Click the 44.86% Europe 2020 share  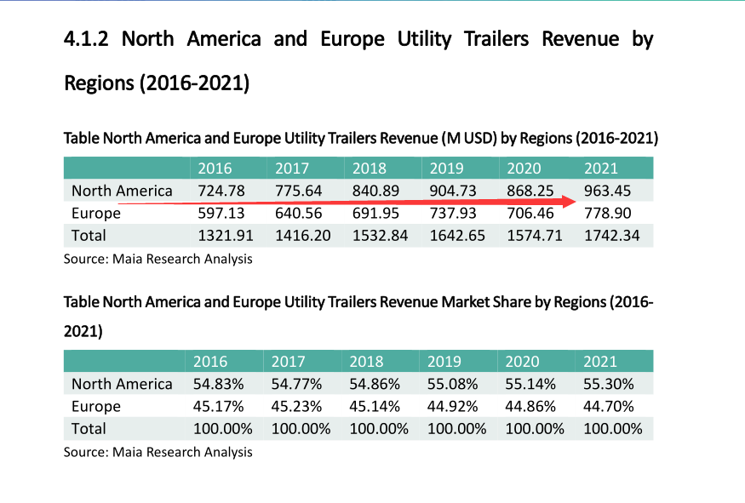pos(530,406)
